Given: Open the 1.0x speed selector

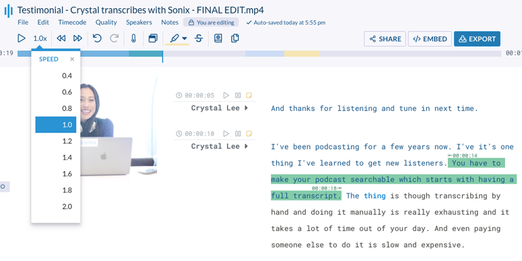Looking at the screenshot, I should [x=40, y=39].
